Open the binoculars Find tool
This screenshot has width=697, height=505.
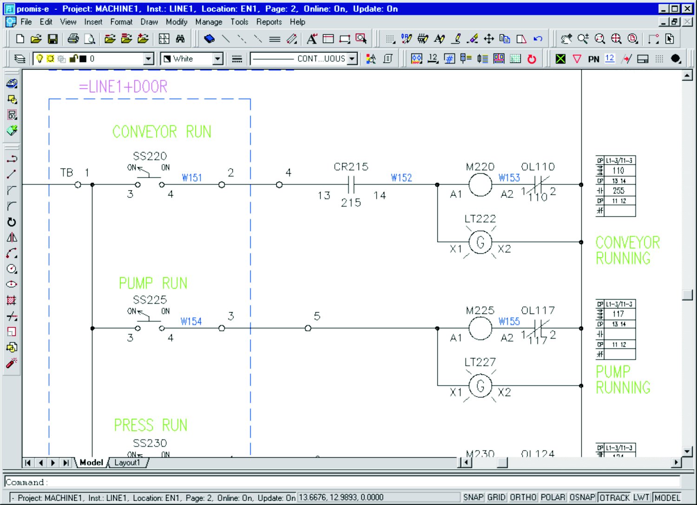coord(180,39)
